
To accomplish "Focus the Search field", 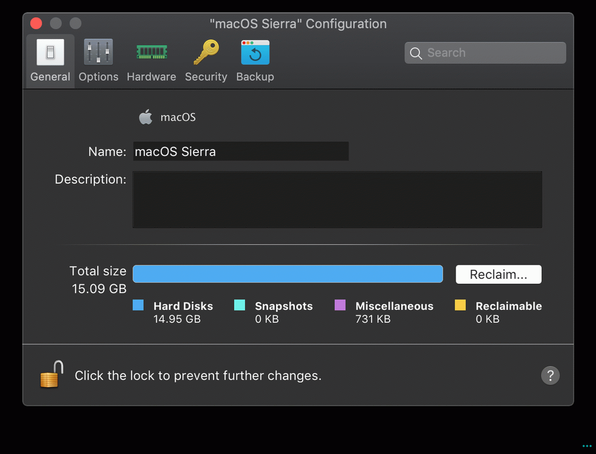I will [x=485, y=53].
